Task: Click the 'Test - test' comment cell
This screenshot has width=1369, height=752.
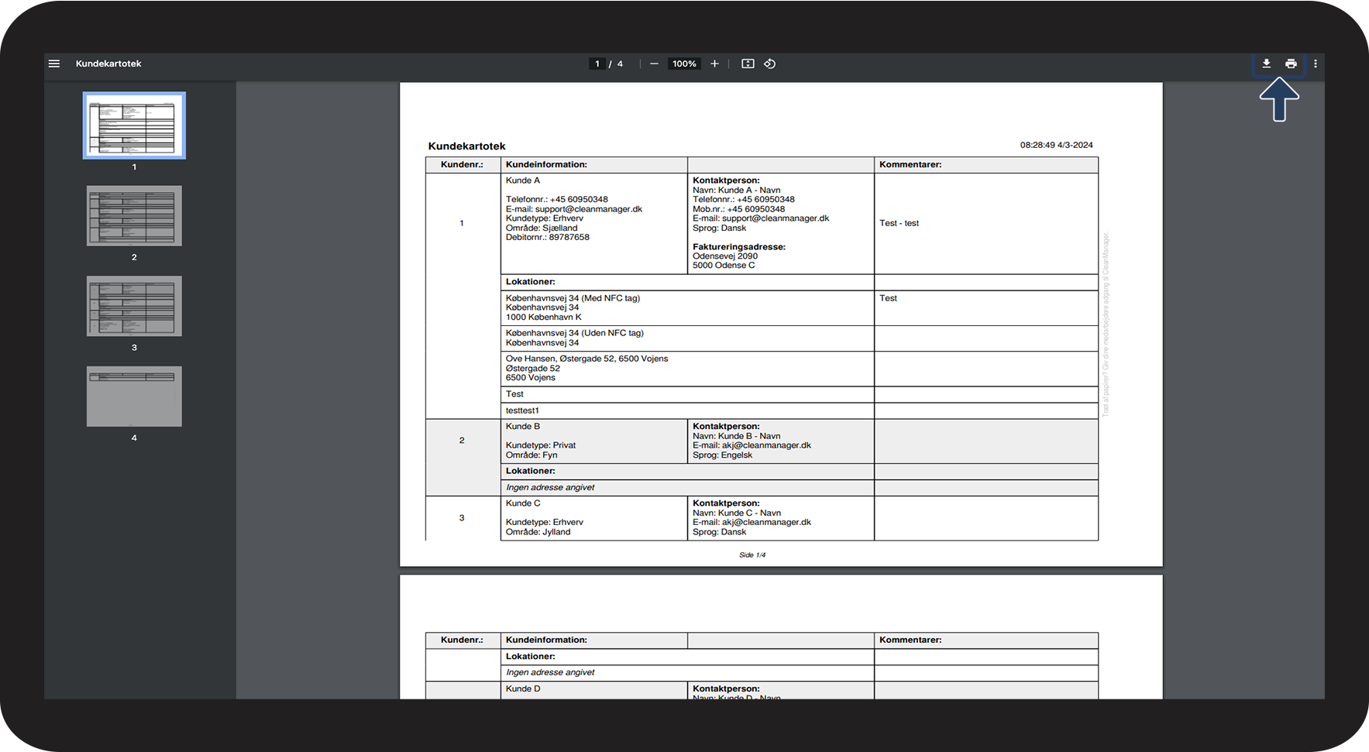Action: coord(899,223)
